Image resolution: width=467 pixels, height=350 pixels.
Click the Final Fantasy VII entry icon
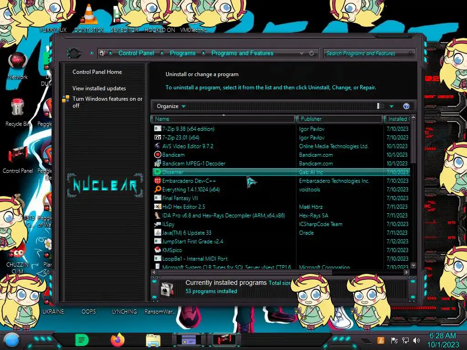click(x=157, y=198)
